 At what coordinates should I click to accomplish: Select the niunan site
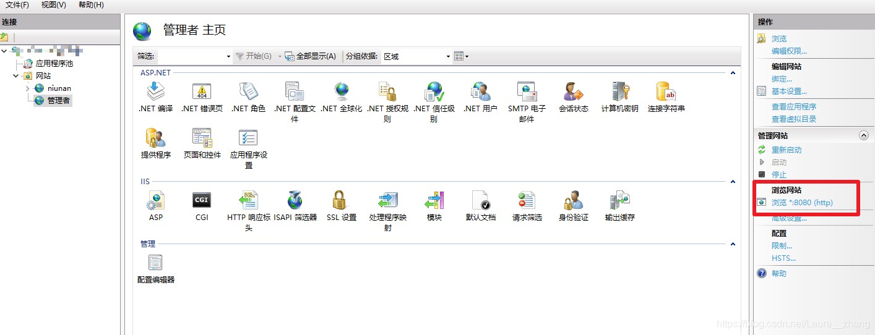tap(59, 88)
